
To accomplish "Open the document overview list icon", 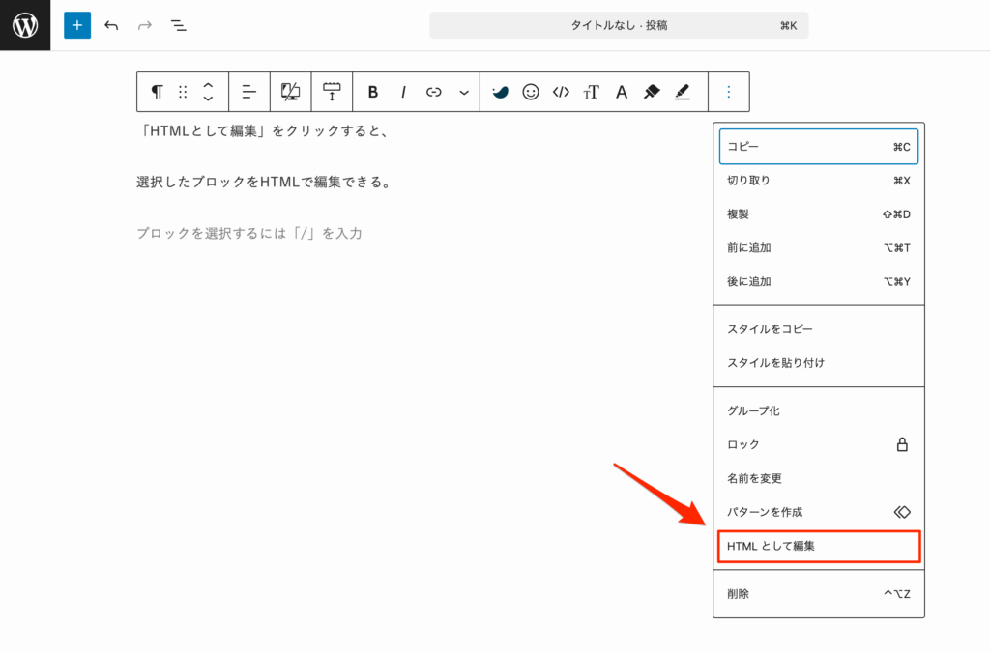I will [x=178, y=25].
